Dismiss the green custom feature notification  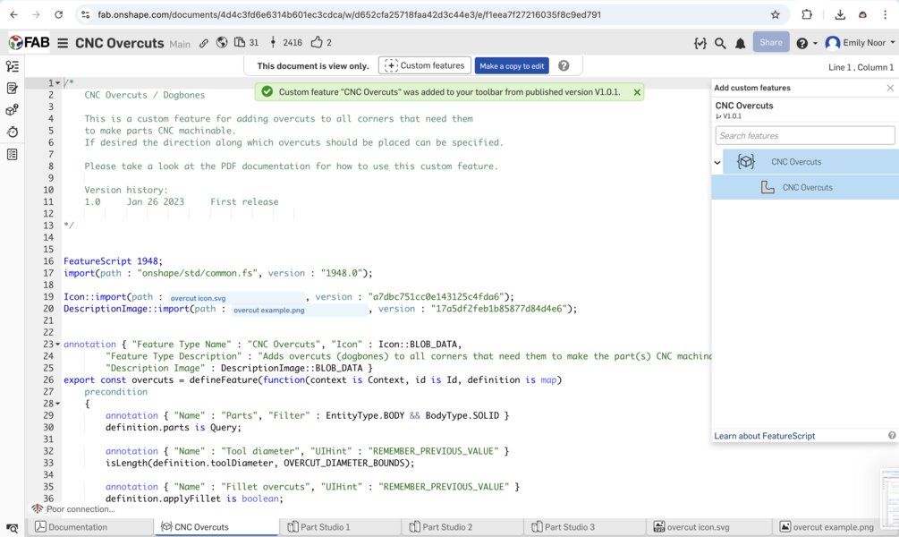pos(637,92)
